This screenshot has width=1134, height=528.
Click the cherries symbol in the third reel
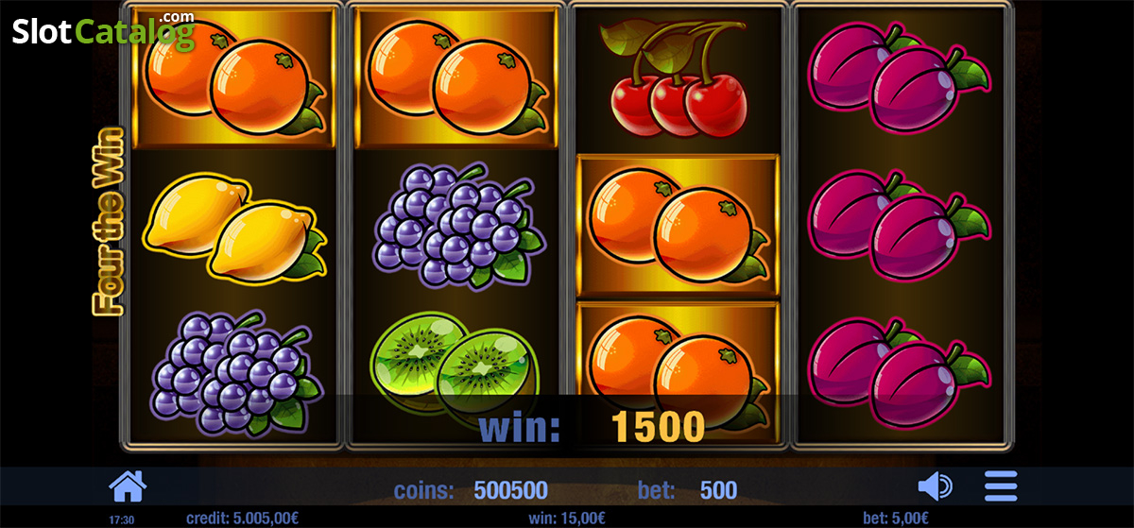[x=679, y=78]
